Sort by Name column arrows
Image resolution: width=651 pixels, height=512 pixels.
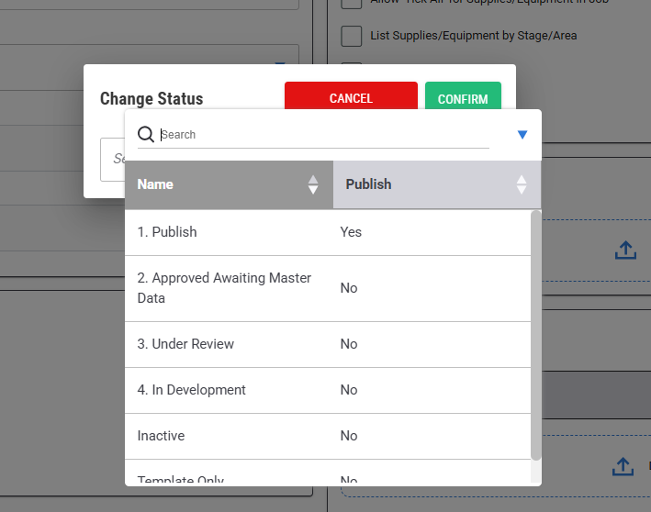(x=313, y=184)
